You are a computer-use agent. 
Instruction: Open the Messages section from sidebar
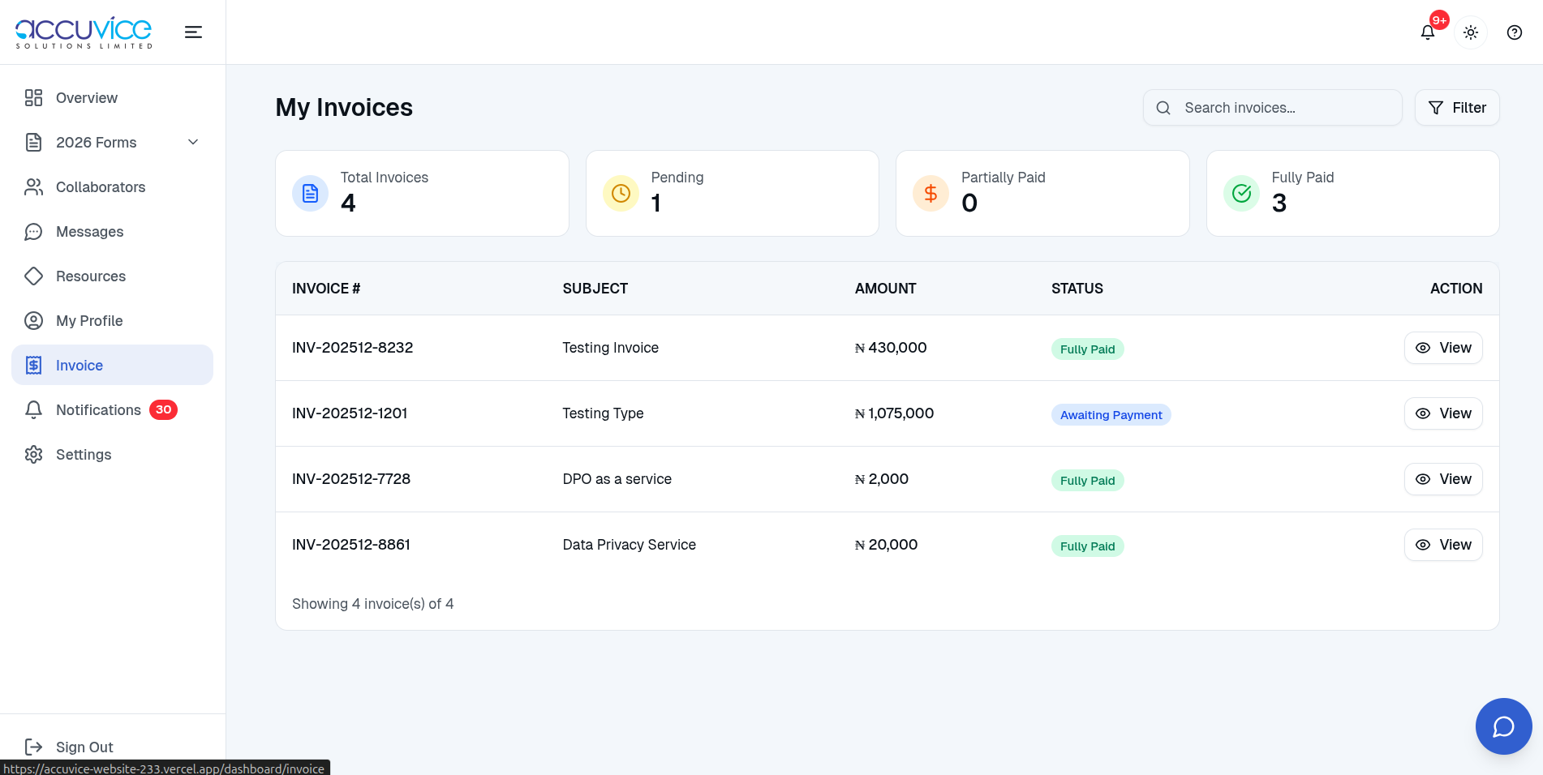coord(89,231)
